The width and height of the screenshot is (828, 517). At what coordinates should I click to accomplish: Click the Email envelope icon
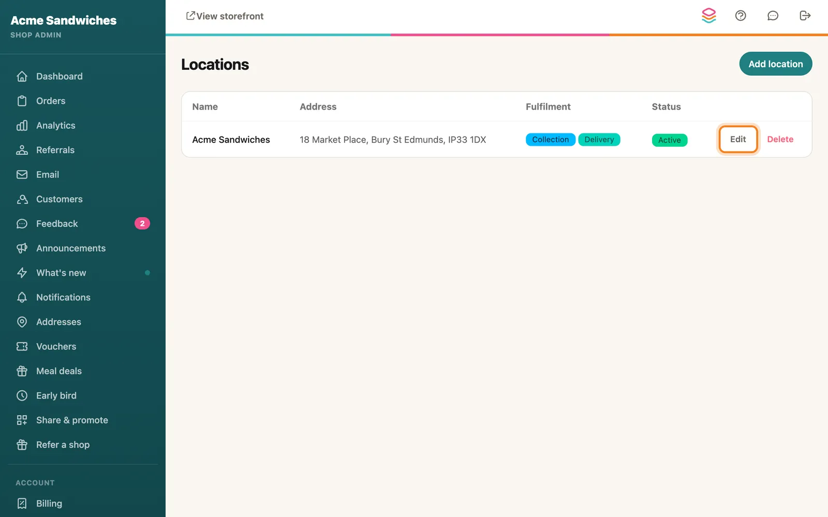tap(22, 175)
